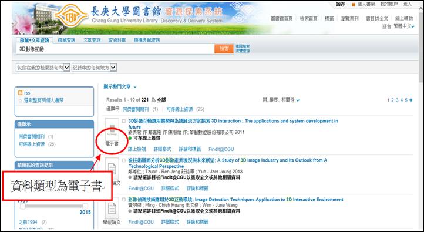Viewport: 424px width, 232px height.
Task: Click the CGU library logo emblem
Action: pyautogui.click(x=71, y=15)
